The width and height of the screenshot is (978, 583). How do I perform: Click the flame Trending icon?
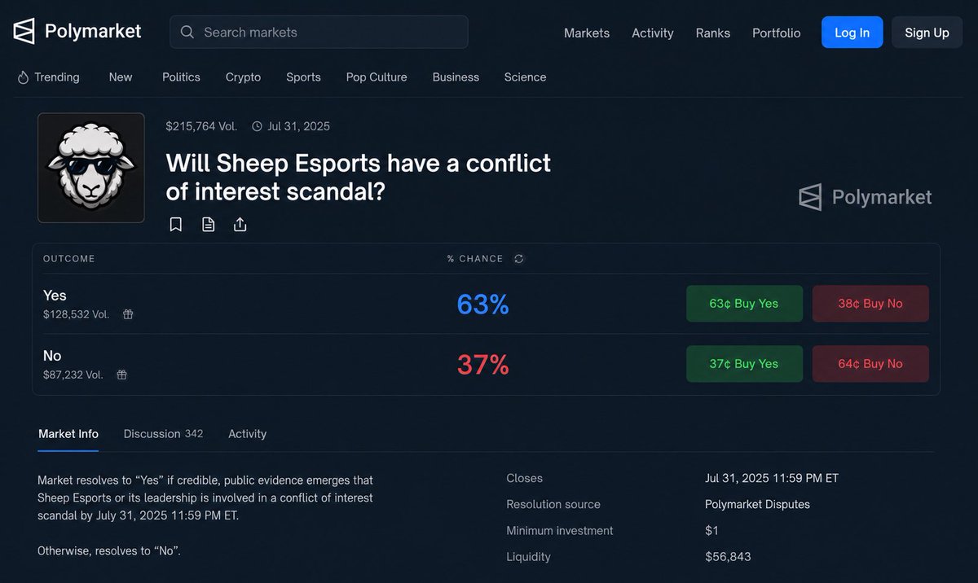coord(23,77)
